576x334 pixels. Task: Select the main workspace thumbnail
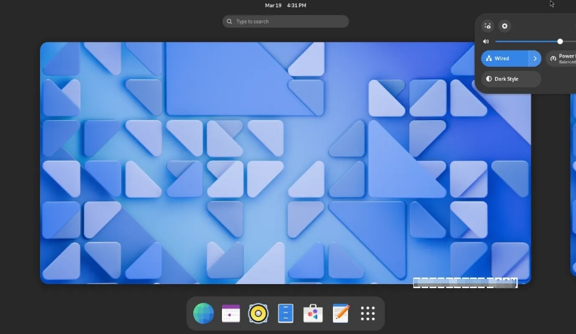pos(286,163)
